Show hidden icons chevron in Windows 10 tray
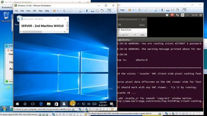207x116 pixels. [78, 104]
